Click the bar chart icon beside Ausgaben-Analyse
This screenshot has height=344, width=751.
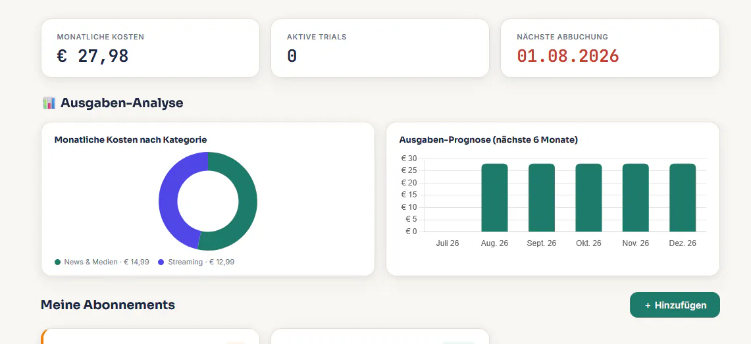[x=49, y=103]
